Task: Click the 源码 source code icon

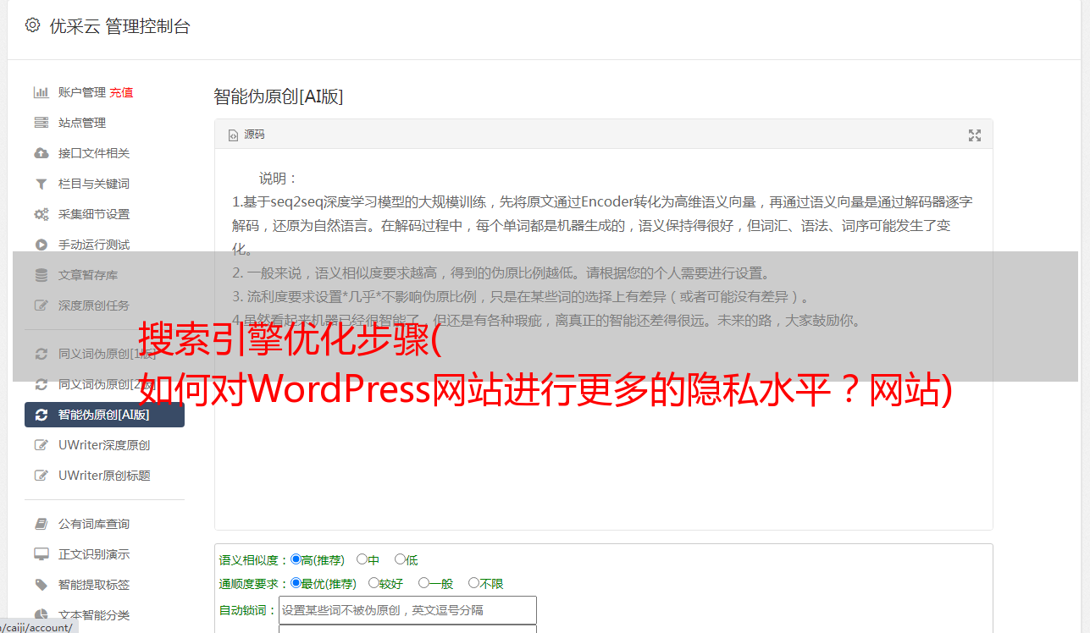Action: tap(233, 135)
